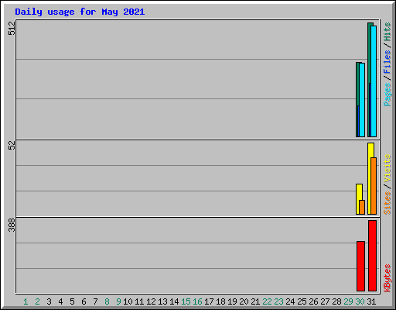Click day 1 on the x-axis
Image resolution: width=396 pixels, height=310 pixels.
[26, 301]
